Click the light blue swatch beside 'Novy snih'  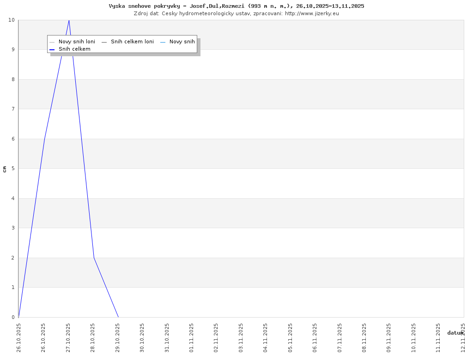tap(163, 42)
